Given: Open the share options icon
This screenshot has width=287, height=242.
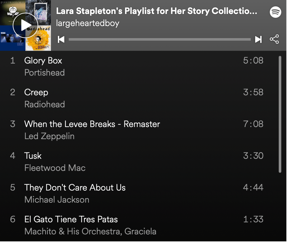Looking at the screenshot, I should point(274,39).
